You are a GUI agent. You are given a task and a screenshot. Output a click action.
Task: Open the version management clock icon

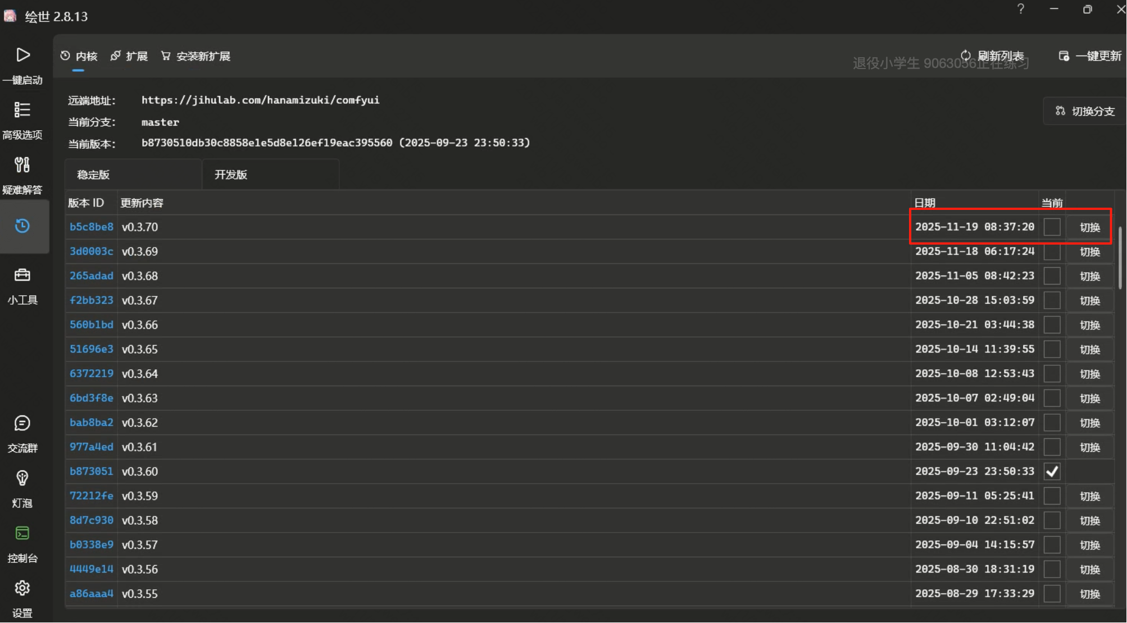pyautogui.click(x=22, y=226)
